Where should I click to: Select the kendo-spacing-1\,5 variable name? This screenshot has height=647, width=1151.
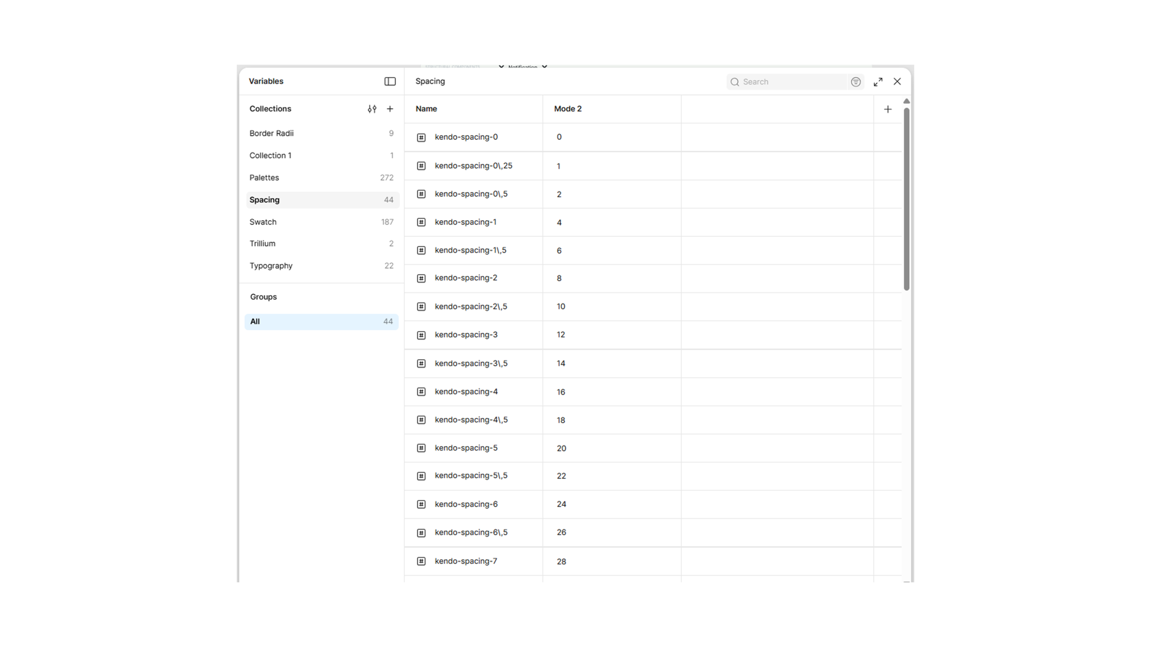pos(470,250)
